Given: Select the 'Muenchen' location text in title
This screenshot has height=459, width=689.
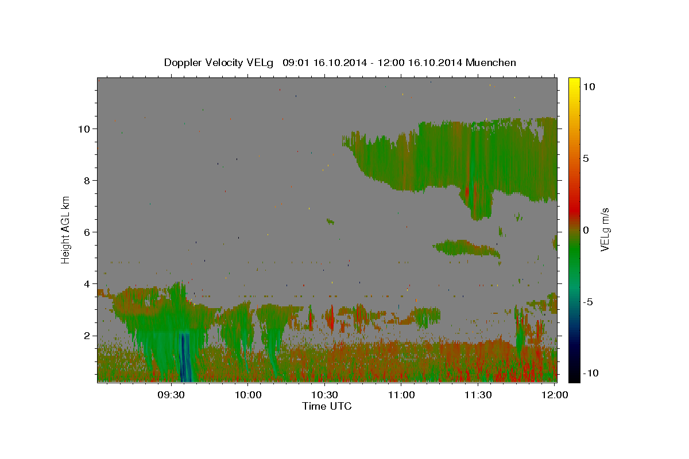Looking at the screenshot, I should (x=491, y=63).
